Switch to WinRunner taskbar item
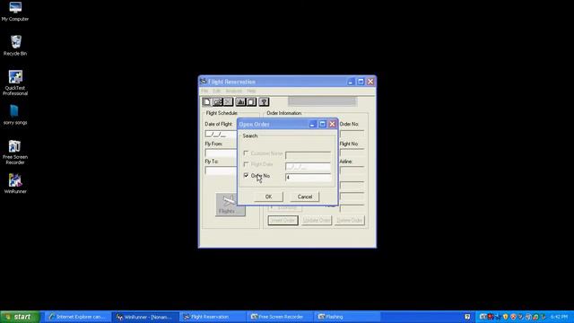The image size is (574, 323). pos(145,317)
